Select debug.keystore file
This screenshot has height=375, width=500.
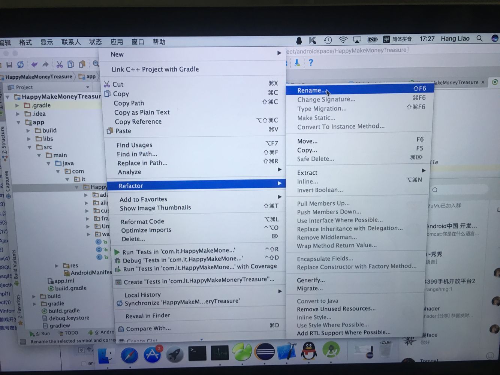[66, 318]
